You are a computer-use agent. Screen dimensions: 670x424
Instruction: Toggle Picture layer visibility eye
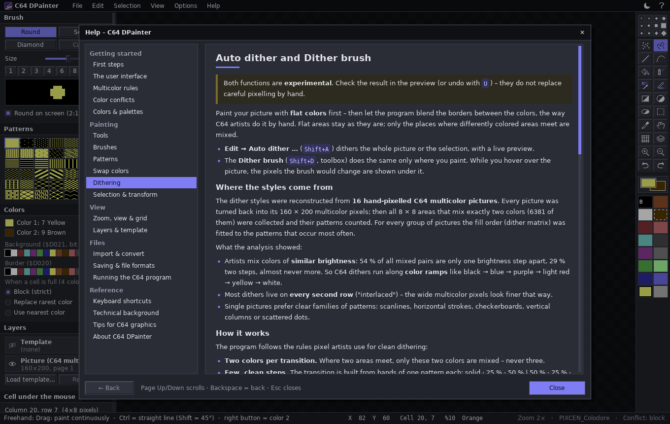[x=12, y=364]
